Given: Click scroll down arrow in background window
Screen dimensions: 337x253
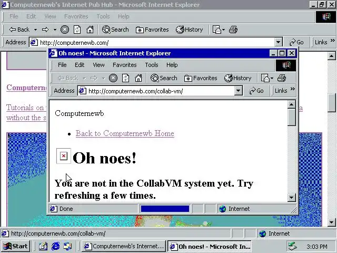Looking at the screenshot, I should click(332, 222).
